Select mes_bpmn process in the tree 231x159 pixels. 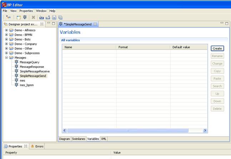27,85
